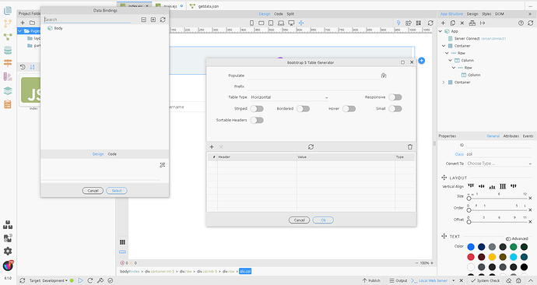Click Cancel in Table Generator dialog
Viewport: 537px width, 285px height.
[x=300, y=220]
